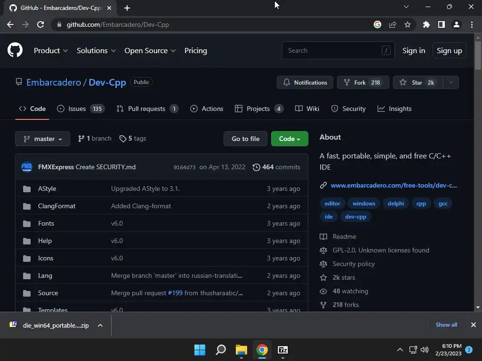The width and height of the screenshot is (482, 361).
Task: Click the browser address bar URL
Action: click(x=118, y=24)
